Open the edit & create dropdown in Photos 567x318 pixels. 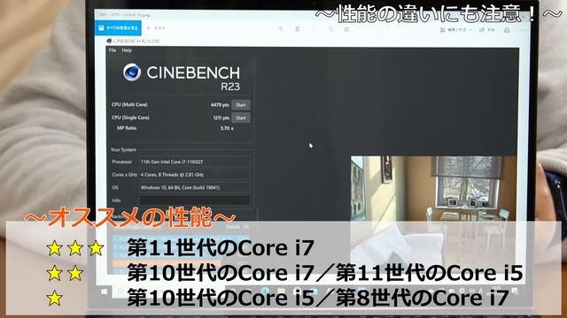[455, 30]
